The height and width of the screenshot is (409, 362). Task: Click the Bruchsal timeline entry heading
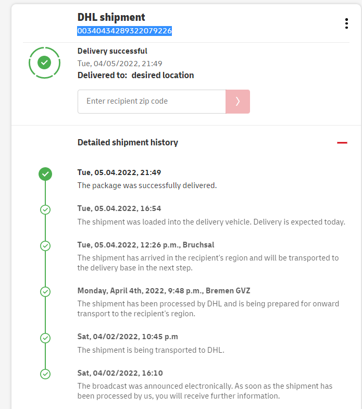[x=146, y=245]
